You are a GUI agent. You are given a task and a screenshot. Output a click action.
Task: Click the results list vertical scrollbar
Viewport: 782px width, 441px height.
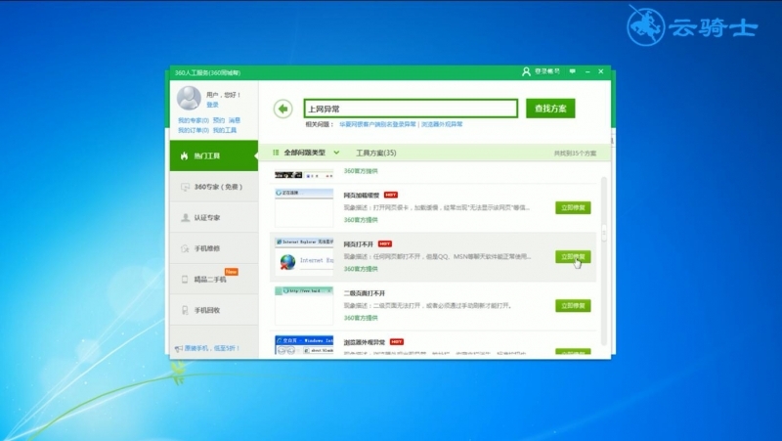[x=604, y=261]
